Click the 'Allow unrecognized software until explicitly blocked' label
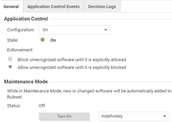 (72, 67)
